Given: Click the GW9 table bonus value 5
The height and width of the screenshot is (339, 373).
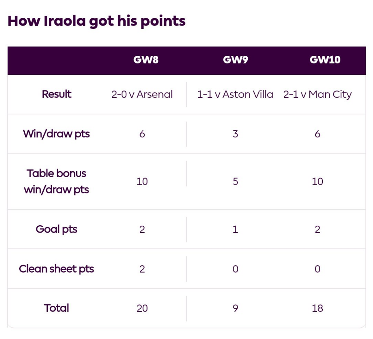Looking at the screenshot, I should tap(235, 182).
